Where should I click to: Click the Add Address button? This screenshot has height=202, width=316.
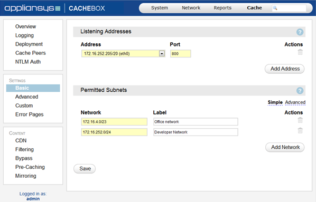click(285, 69)
